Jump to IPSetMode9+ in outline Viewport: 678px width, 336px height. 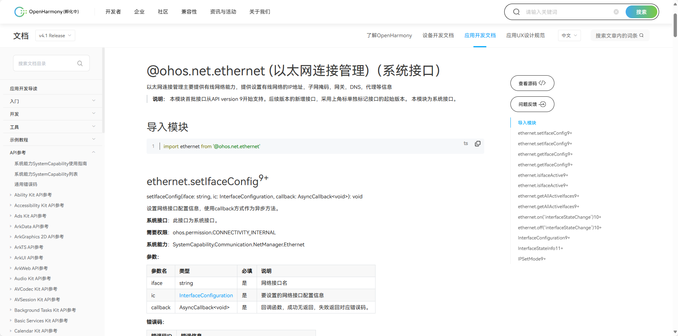pyautogui.click(x=532, y=259)
